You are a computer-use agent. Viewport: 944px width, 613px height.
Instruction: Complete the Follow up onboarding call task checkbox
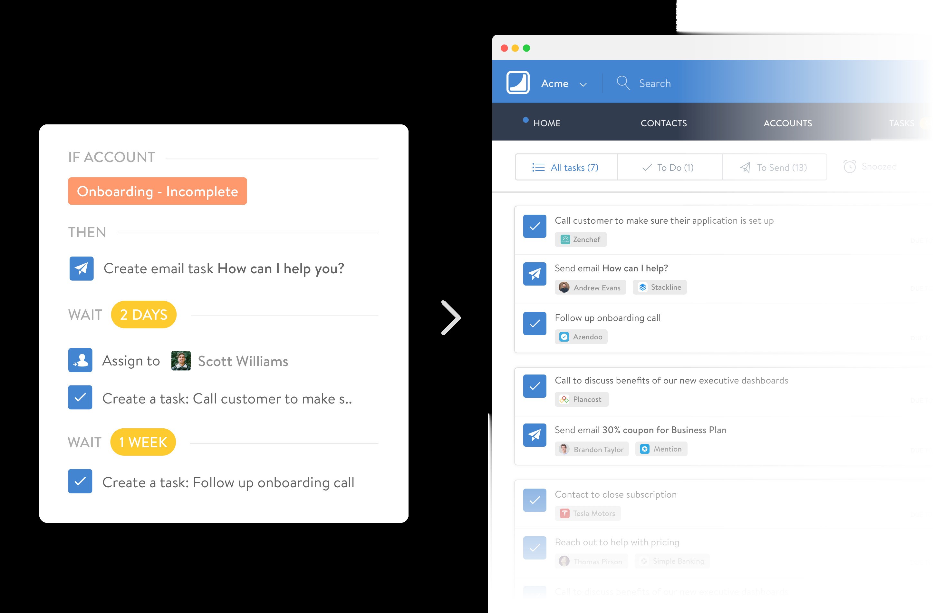534,323
